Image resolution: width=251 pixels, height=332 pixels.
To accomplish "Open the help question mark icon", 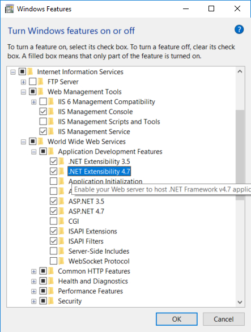I will pyautogui.click(x=239, y=29).
